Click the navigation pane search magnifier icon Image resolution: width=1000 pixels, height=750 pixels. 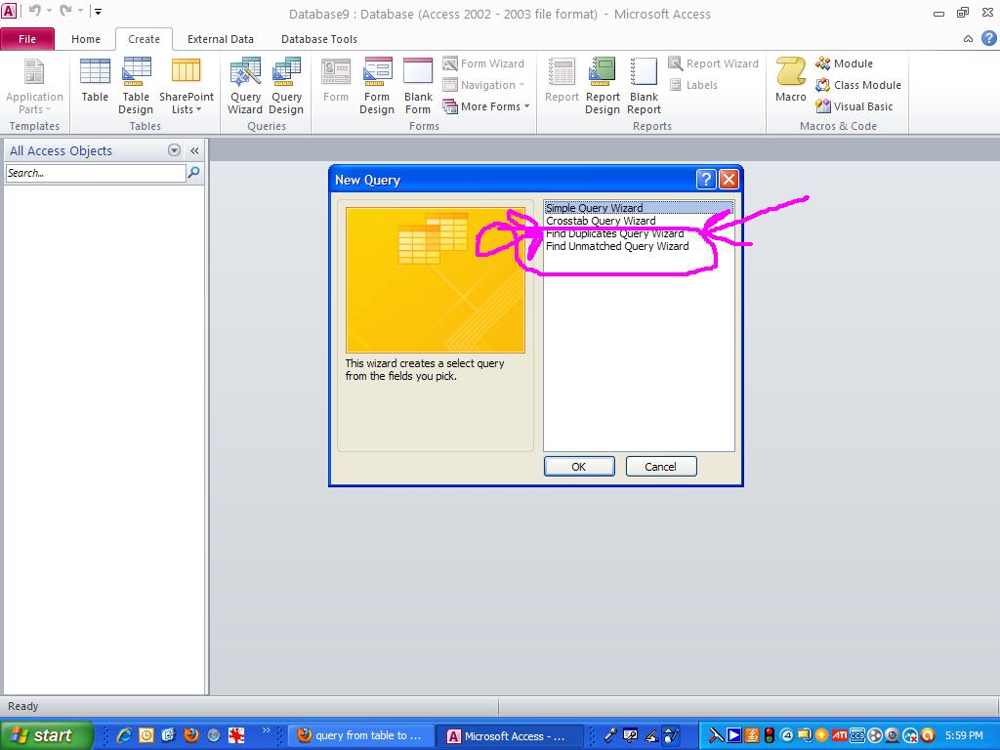tap(194, 172)
